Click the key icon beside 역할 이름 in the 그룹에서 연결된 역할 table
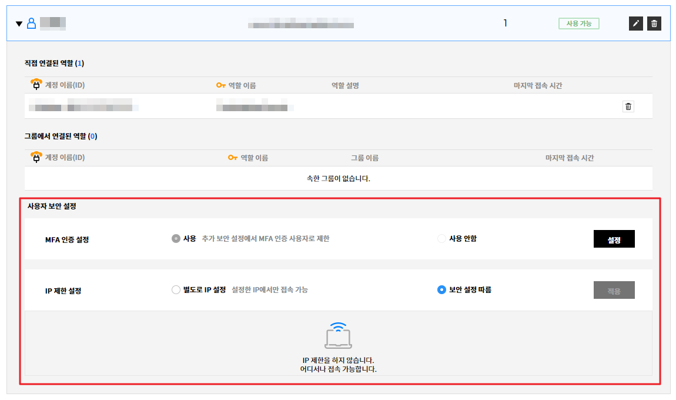The height and width of the screenshot is (400, 676). click(x=233, y=158)
